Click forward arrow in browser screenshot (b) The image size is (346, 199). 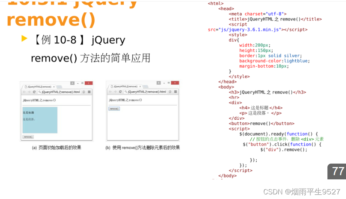click(115, 92)
